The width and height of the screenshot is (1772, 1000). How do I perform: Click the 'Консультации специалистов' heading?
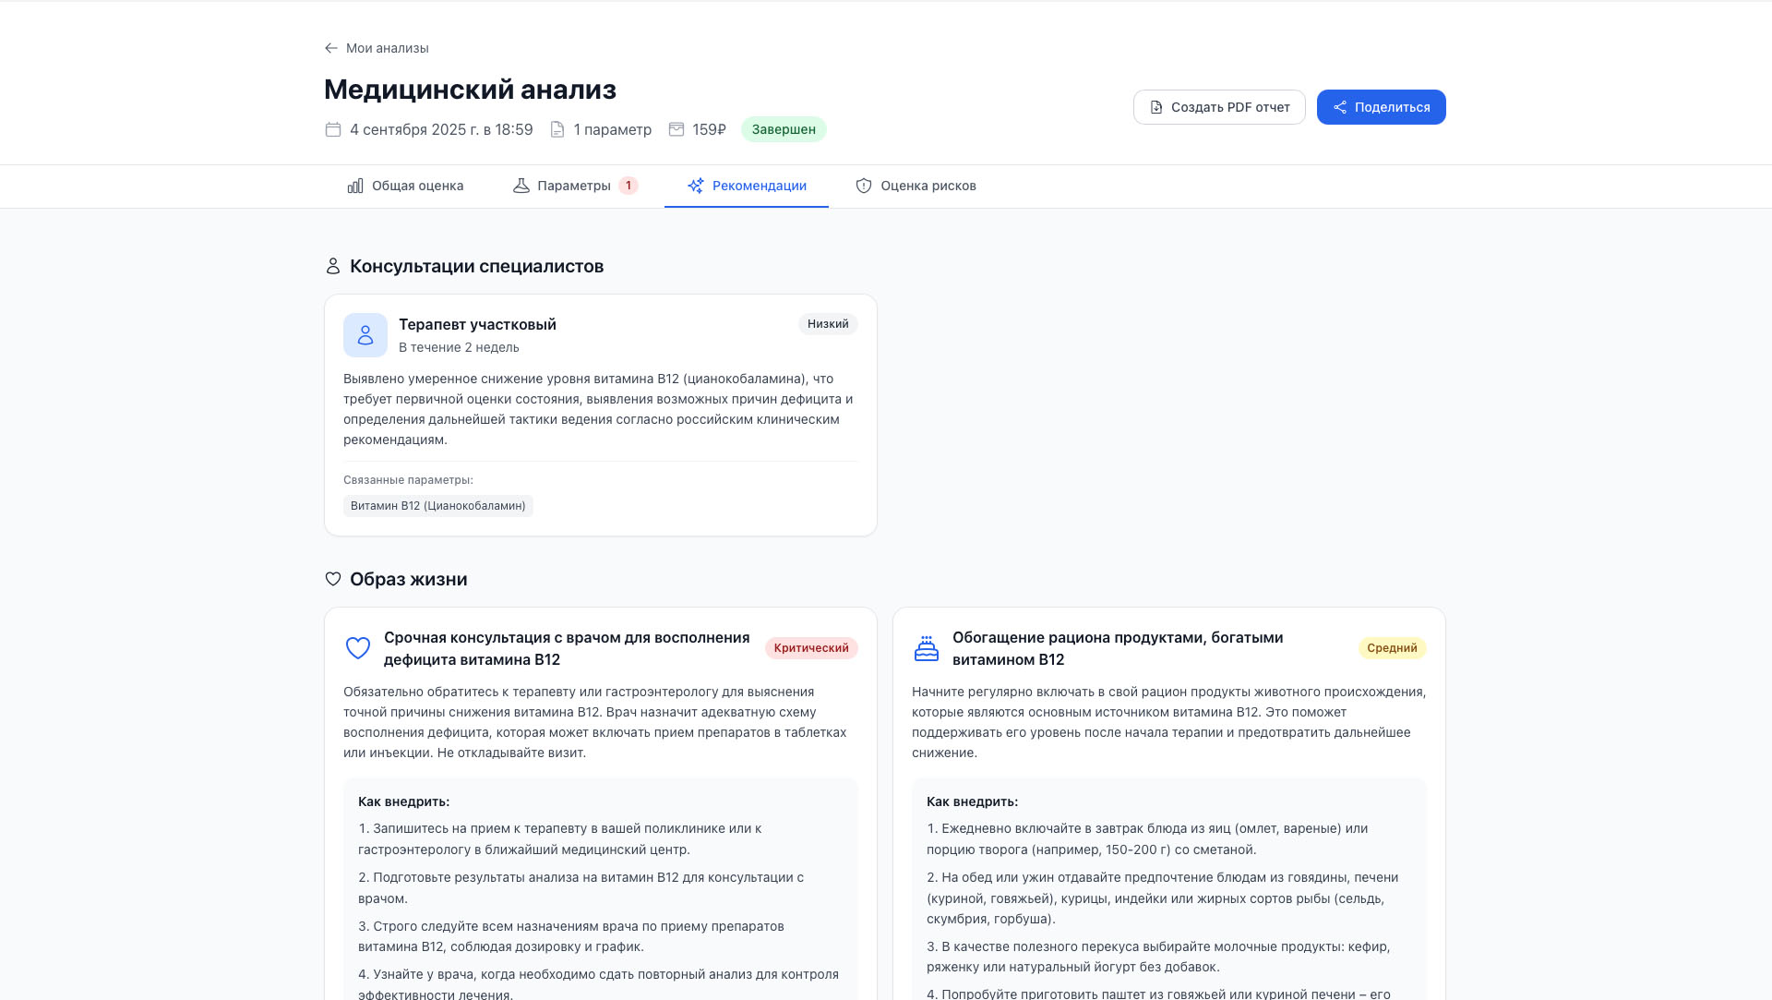476,266
